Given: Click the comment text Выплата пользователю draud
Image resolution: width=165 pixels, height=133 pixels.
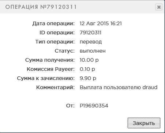Looking at the screenshot, I should point(119,87).
